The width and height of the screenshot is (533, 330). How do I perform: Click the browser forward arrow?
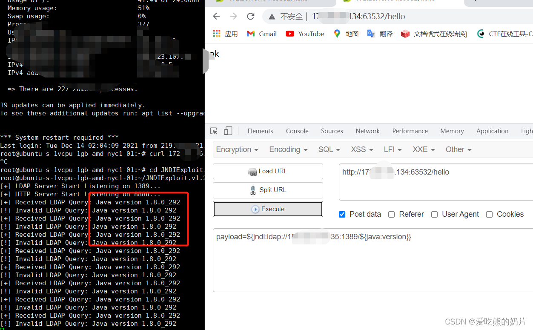click(233, 17)
